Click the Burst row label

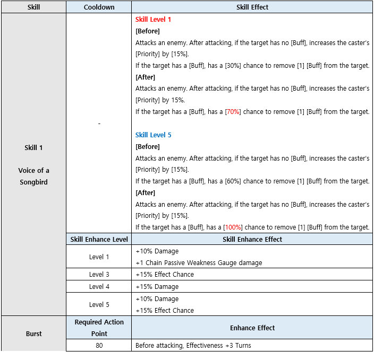tap(33, 334)
